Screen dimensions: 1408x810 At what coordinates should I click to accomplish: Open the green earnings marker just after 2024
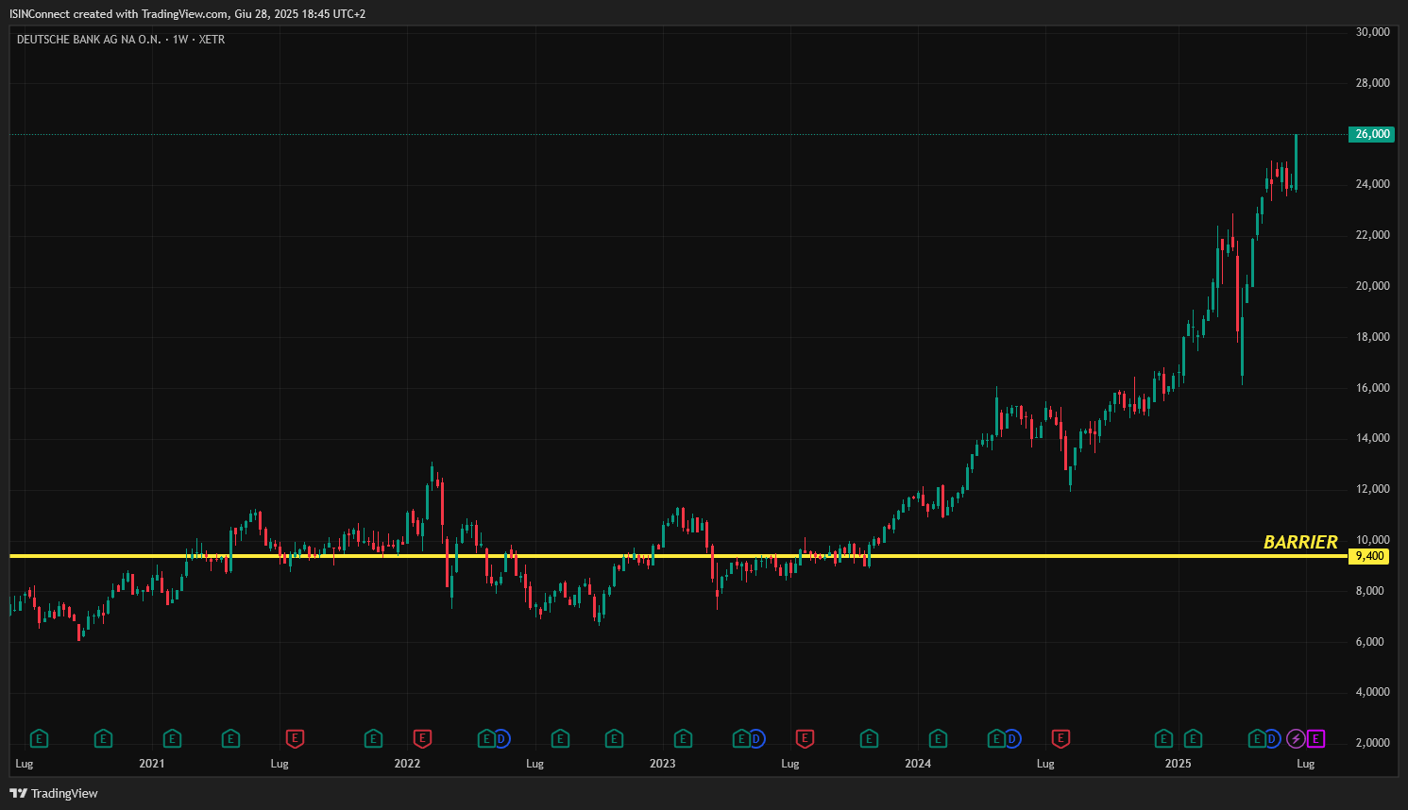click(x=938, y=738)
